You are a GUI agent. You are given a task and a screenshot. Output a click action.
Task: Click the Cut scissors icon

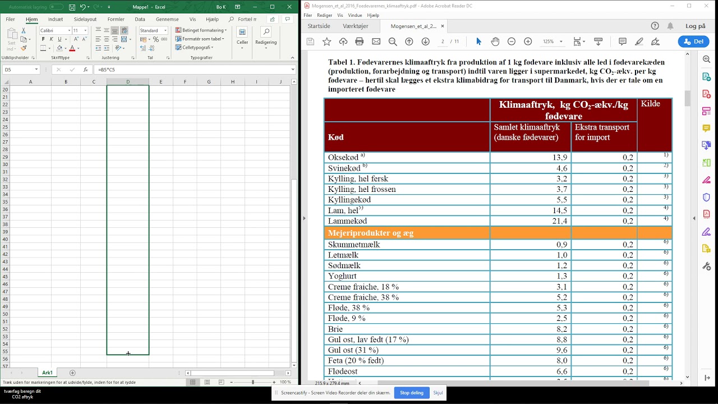[24, 30]
